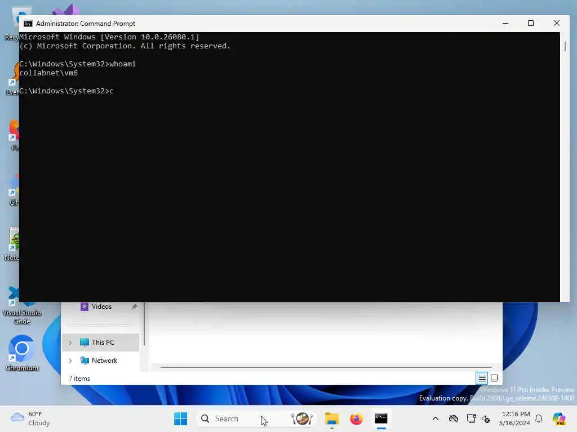Image resolution: width=577 pixels, height=432 pixels.
Task: Open Copilot preview icon in taskbar
Action: tap(559, 418)
